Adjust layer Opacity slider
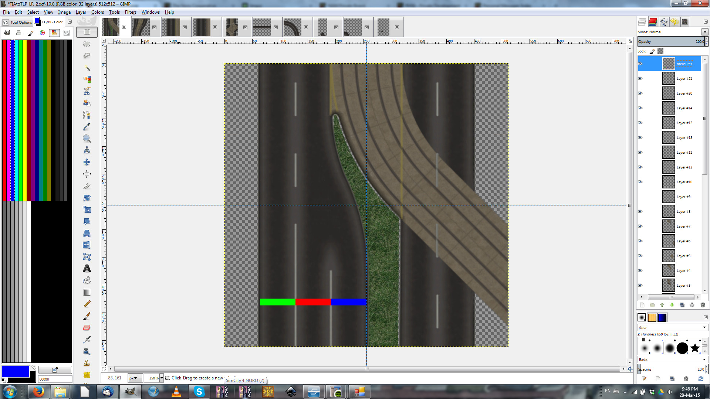The height and width of the screenshot is (399, 710). tap(671, 41)
